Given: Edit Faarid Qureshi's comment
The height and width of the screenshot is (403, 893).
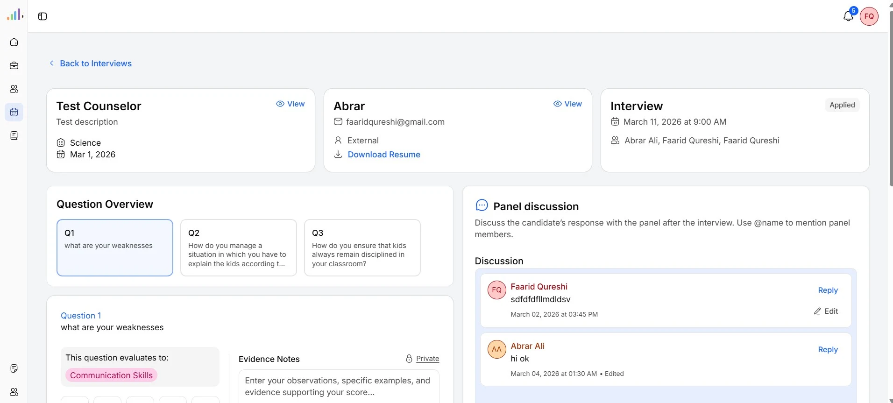Looking at the screenshot, I should [x=826, y=311].
